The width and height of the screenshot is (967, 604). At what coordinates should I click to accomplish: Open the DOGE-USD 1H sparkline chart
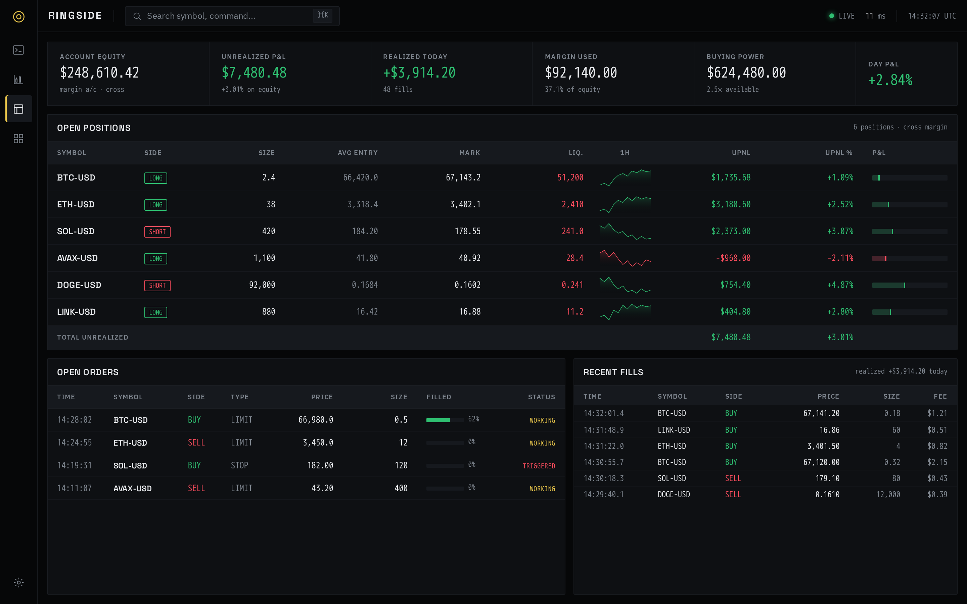point(625,285)
